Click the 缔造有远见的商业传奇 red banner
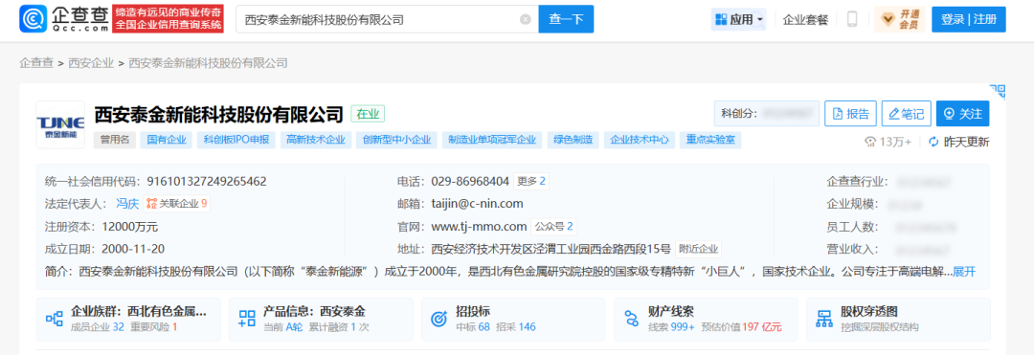Viewport: 1034px width, 355px height. coord(169,19)
